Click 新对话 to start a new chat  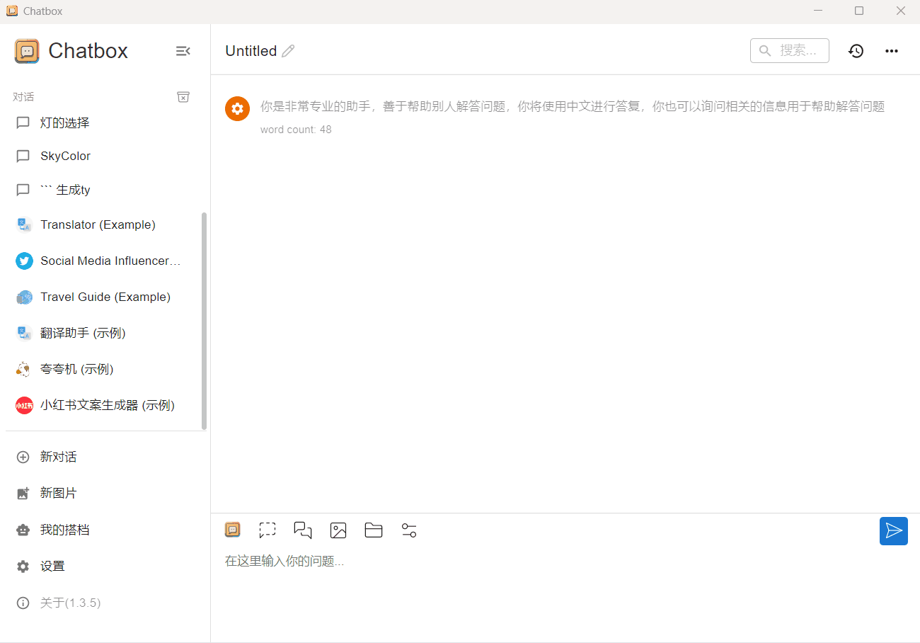point(59,457)
